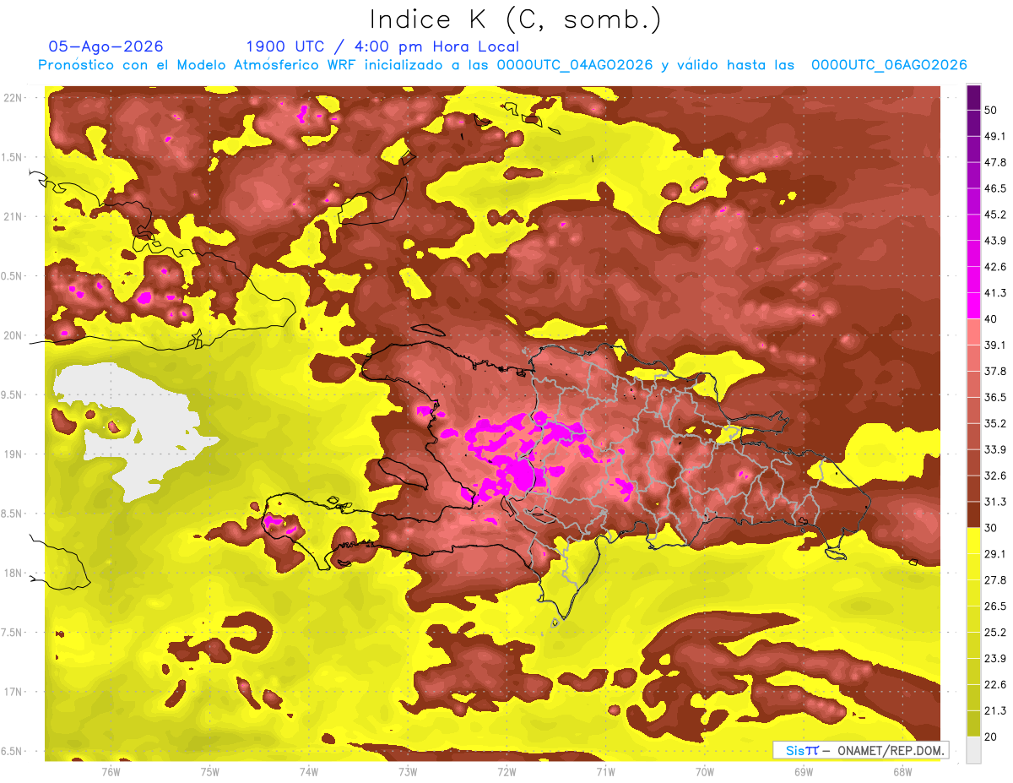Viewport: 1013px width, 783px height.
Task: Click the legend value "29.1"
Action: point(994,554)
